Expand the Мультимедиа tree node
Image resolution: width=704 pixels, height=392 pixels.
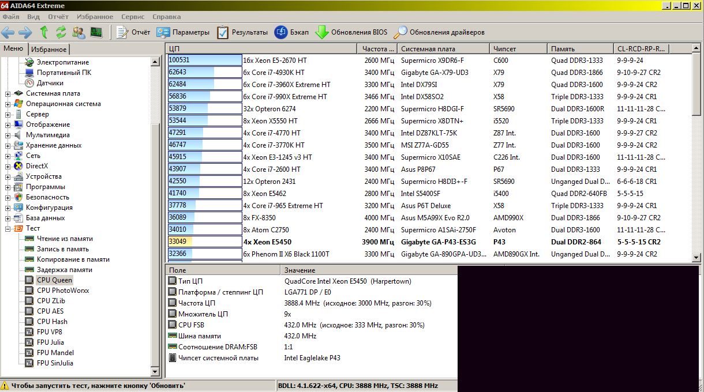tap(8, 135)
